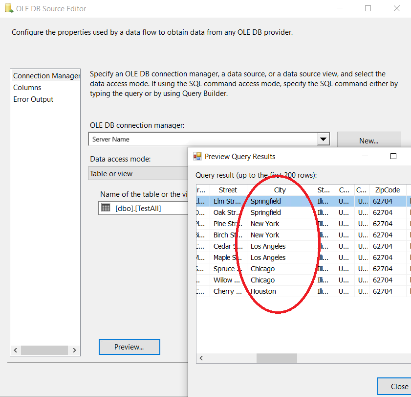This screenshot has height=397, width=411.
Task: Switch to the Columns page
Action: coord(27,88)
